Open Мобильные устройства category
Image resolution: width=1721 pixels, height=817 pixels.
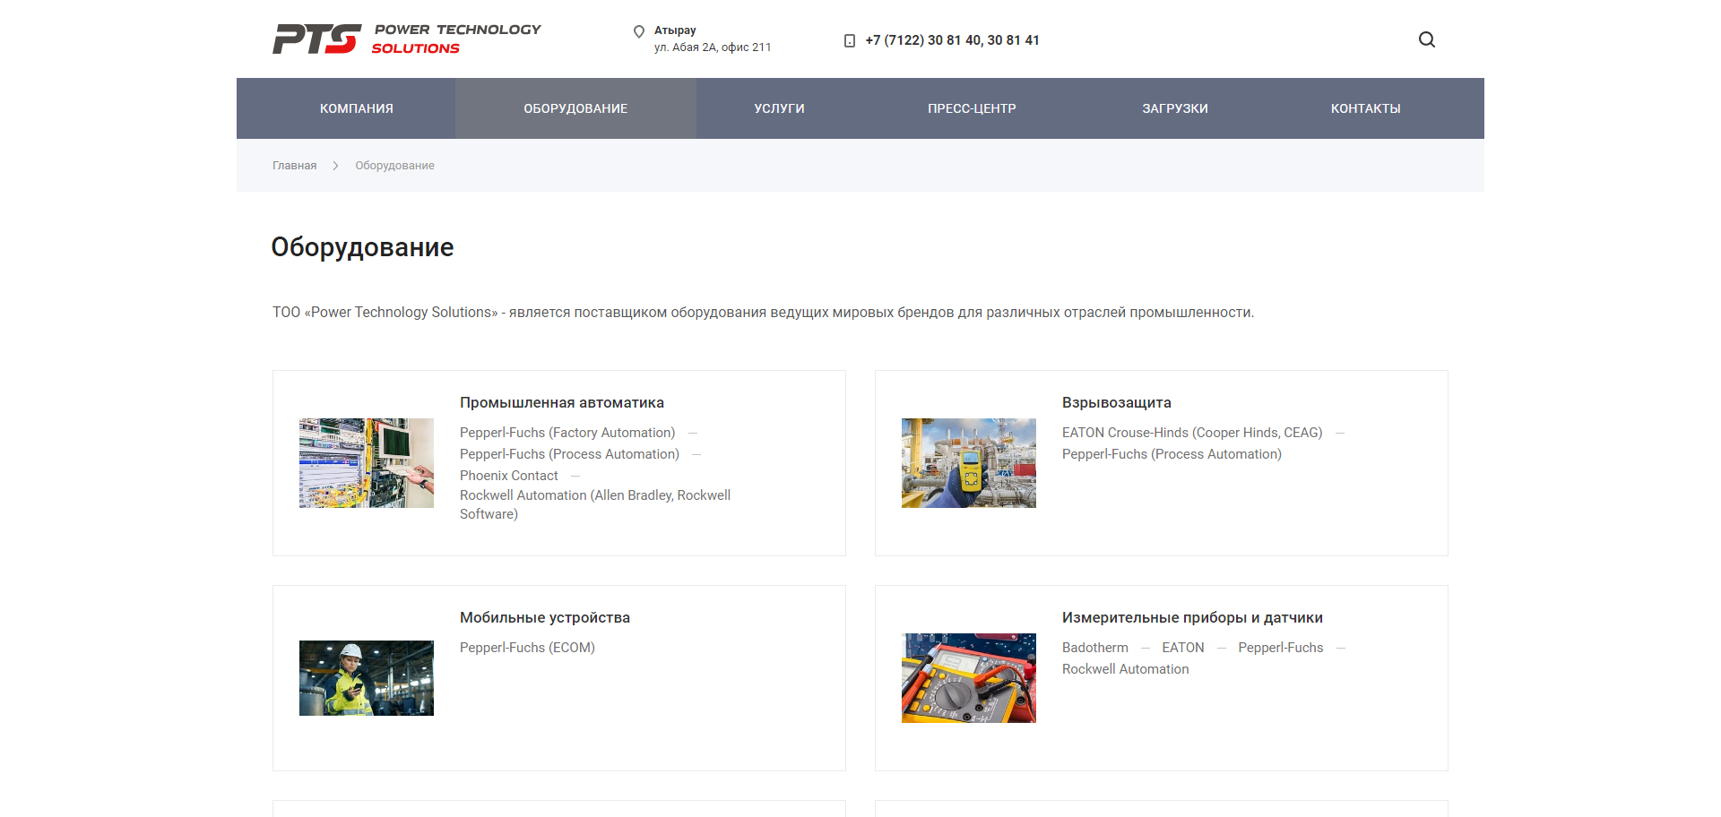(545, 618)
